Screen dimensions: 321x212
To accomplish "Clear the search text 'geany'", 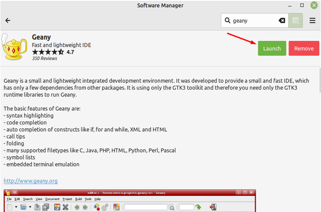I will (x=282, y=20).
